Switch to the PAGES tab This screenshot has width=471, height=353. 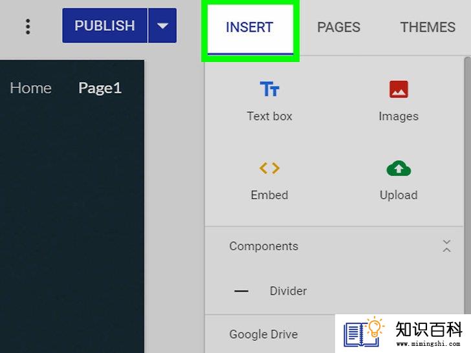pos(338,27)
